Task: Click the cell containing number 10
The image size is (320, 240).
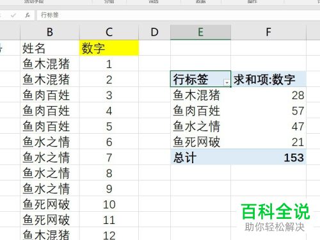Action: [x=109, y=204]
